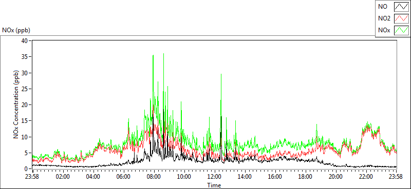Click the 04:00 time tick label

(94, 176)
